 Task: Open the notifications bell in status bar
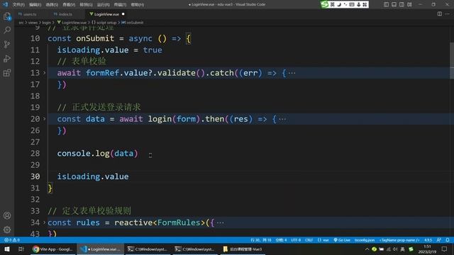pos(448,240)
